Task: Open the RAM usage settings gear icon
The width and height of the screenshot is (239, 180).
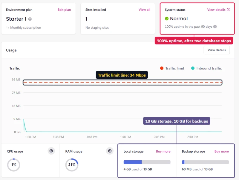Action: click(110, 151)
